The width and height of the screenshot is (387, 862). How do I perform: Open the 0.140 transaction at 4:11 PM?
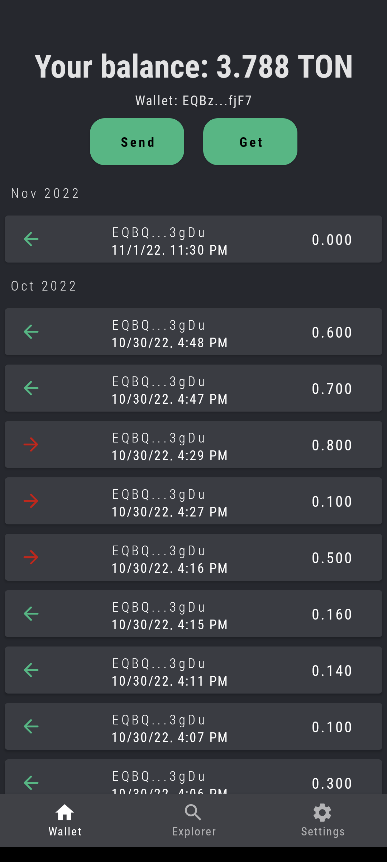tap(193, 670)
